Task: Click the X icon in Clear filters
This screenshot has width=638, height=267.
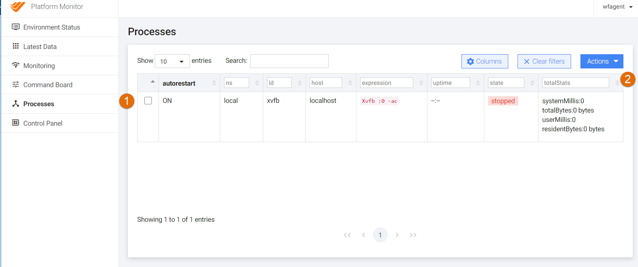Action: point(527,61)
